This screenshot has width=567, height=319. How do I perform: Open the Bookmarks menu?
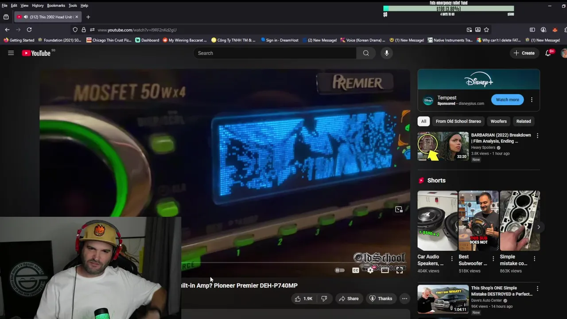(x=56, y=5)
